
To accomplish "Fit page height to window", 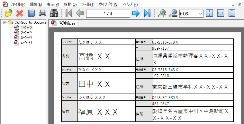I will [209, 13].
